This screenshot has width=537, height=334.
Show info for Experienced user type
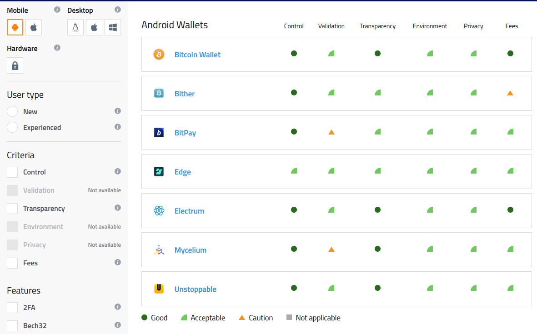click(x=118, y=127)
